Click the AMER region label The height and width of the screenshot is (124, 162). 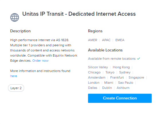click(93, 40)
